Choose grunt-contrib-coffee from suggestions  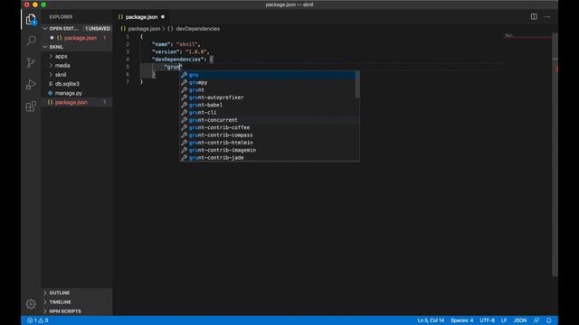(268, 127)
